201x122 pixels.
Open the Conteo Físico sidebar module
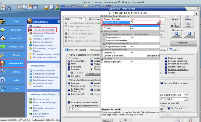pyautogui.click(x=13, y=38)
